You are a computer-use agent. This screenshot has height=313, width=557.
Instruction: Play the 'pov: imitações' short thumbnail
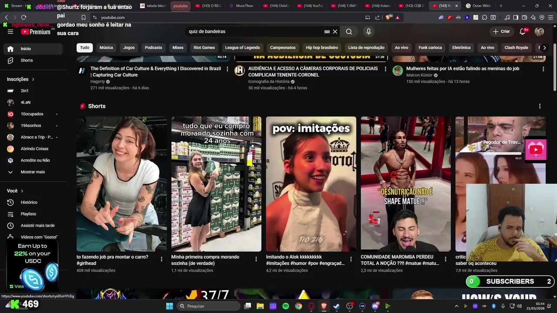click(x=311, y=184)
